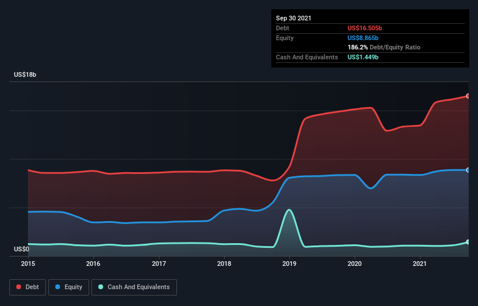Click the Sep 30 2021 tooltip date
478x306 pixels.
click(293, 18)
